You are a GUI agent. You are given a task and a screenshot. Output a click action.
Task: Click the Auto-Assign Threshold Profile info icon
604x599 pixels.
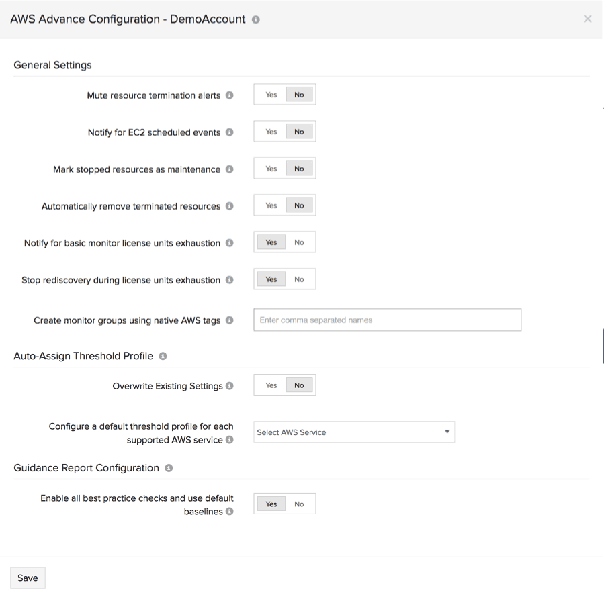162,356
